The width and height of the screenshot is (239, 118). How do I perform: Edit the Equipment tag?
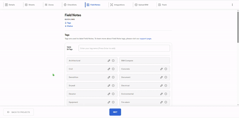pyautogui.click(x=109, y=102)
